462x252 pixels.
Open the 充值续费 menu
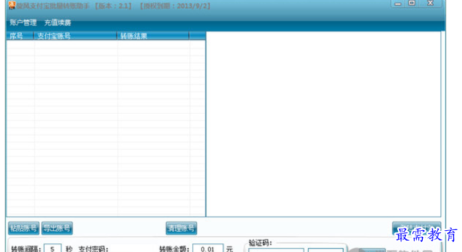tap(57, 22)
